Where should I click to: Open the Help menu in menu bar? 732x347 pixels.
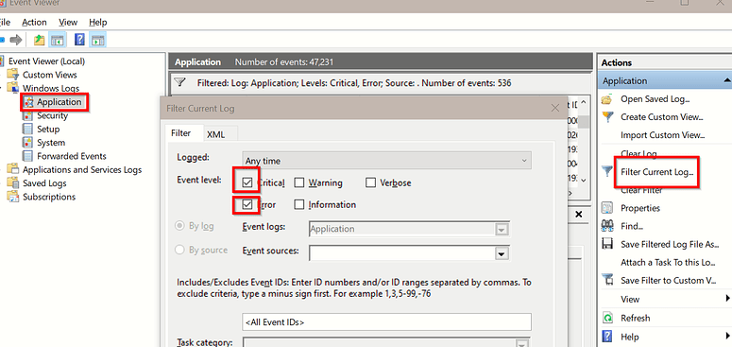(x=98, y=22)
